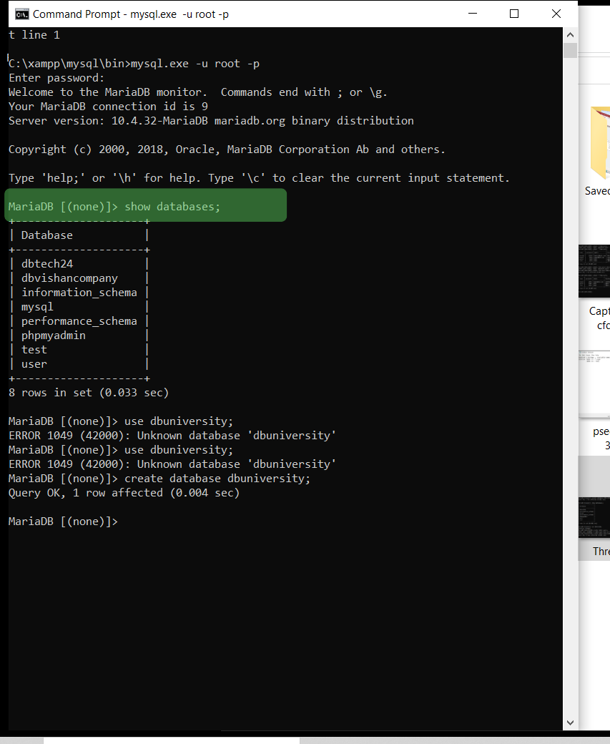The height and width of the screenshot is (744, 610).
Task: Click the phpmyadmin entry in the table
Action: click(53, 335)
